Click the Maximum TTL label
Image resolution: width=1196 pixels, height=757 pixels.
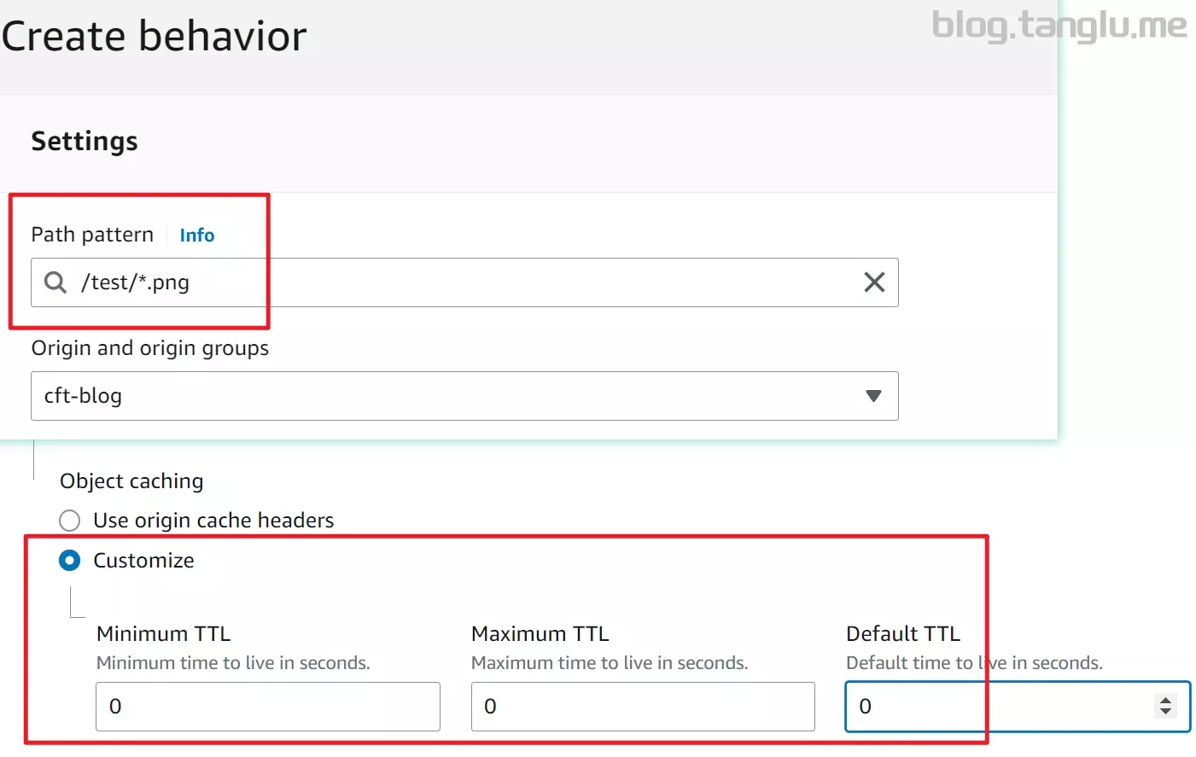[x=540, y=634]
